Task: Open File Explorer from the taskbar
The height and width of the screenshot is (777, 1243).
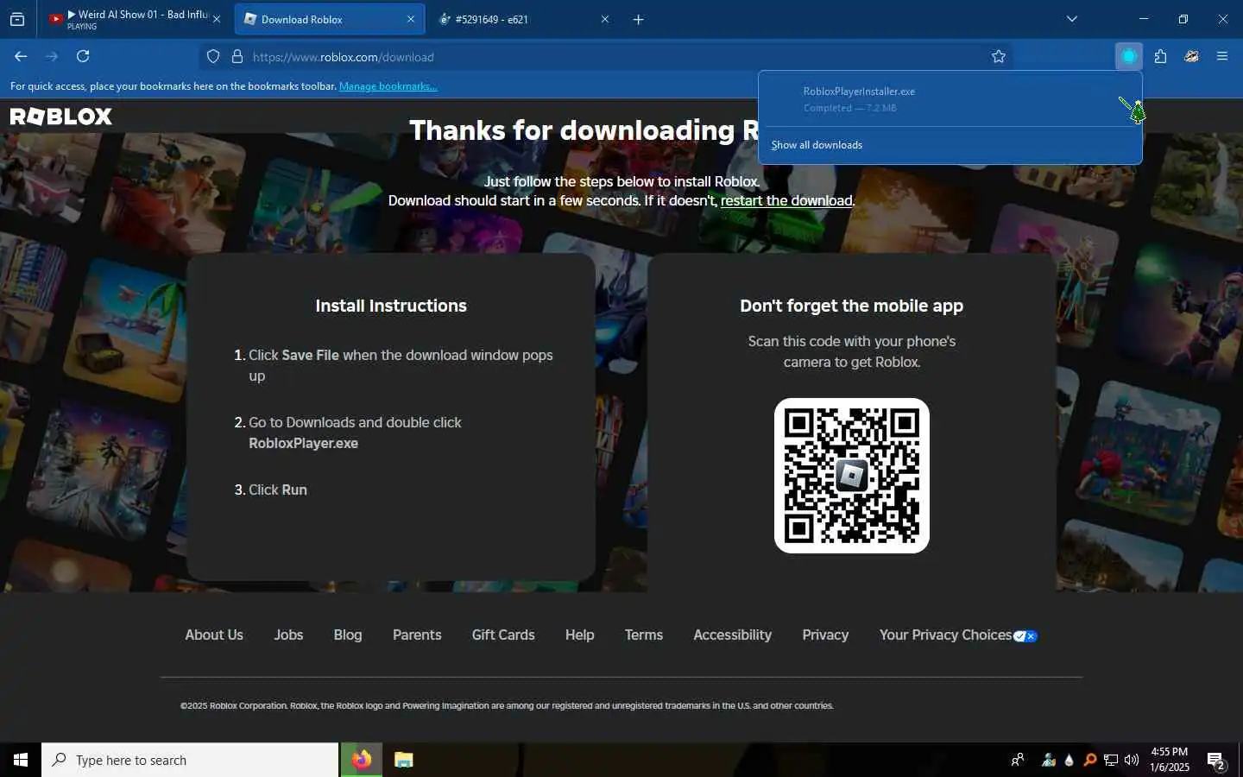Action: (403, 760)
